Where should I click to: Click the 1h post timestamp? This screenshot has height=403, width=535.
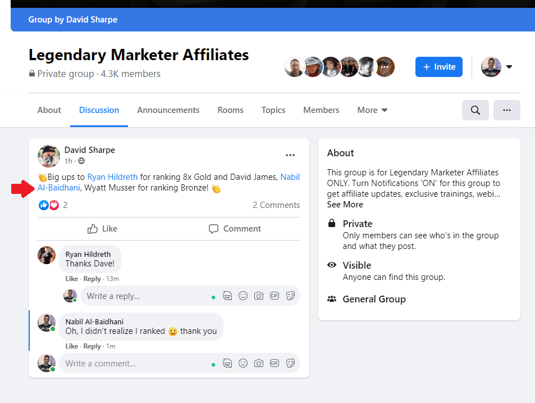pos(68,161)
